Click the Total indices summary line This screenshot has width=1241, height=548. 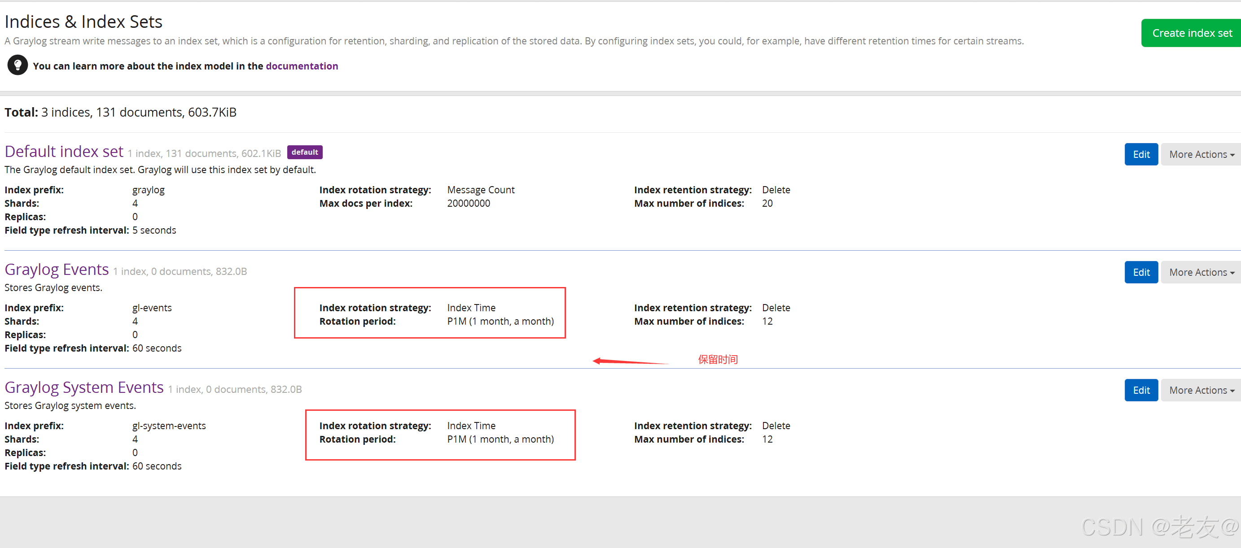click(x=120, y=112)
